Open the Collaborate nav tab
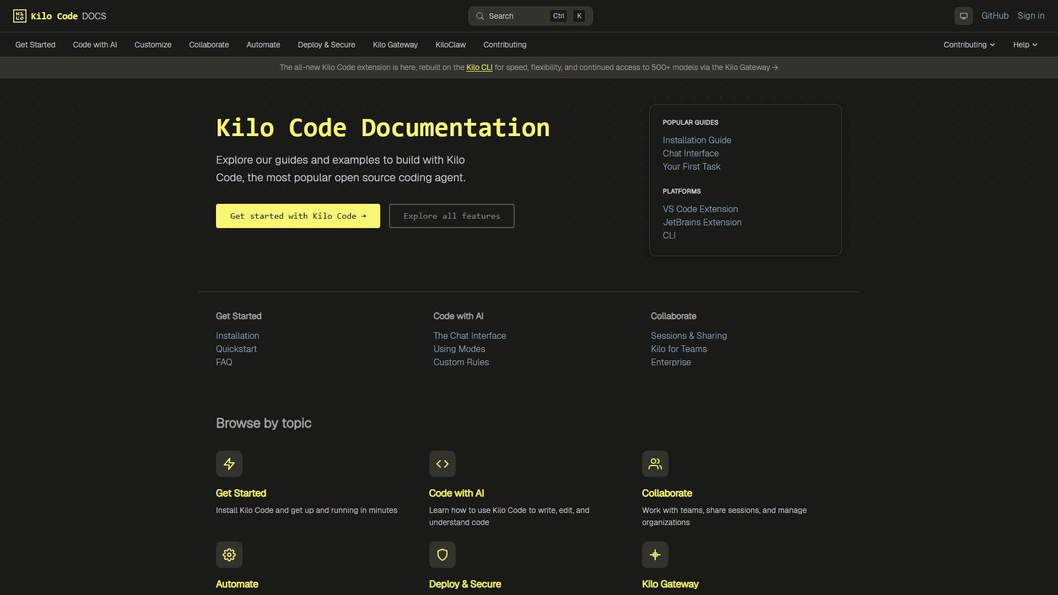This screenshot has width=1058, height=595. (x=209, y=45)
